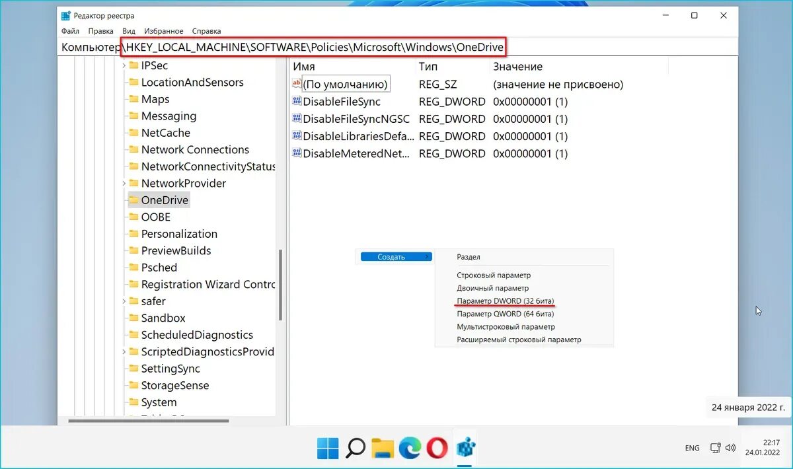Click the DisableFileSync value icon
Screen dimensions: 793x469
coord(297,102)
